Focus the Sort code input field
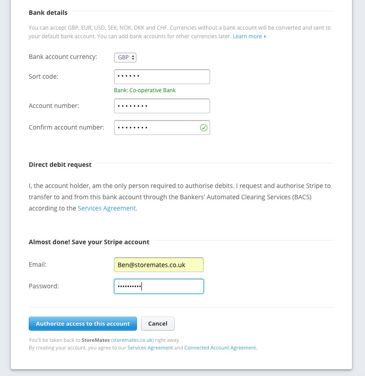 (162, 76)
